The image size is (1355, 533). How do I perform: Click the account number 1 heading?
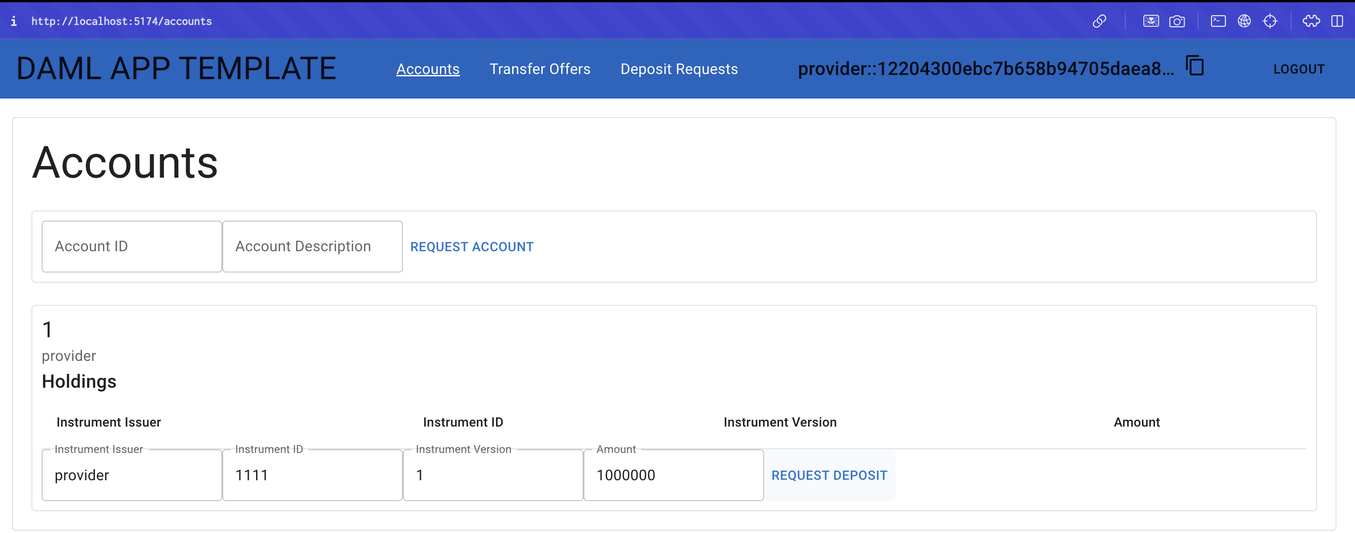pos(47,329)
